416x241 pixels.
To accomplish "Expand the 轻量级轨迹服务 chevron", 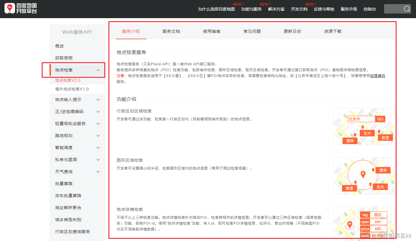I will coord(98,124).
